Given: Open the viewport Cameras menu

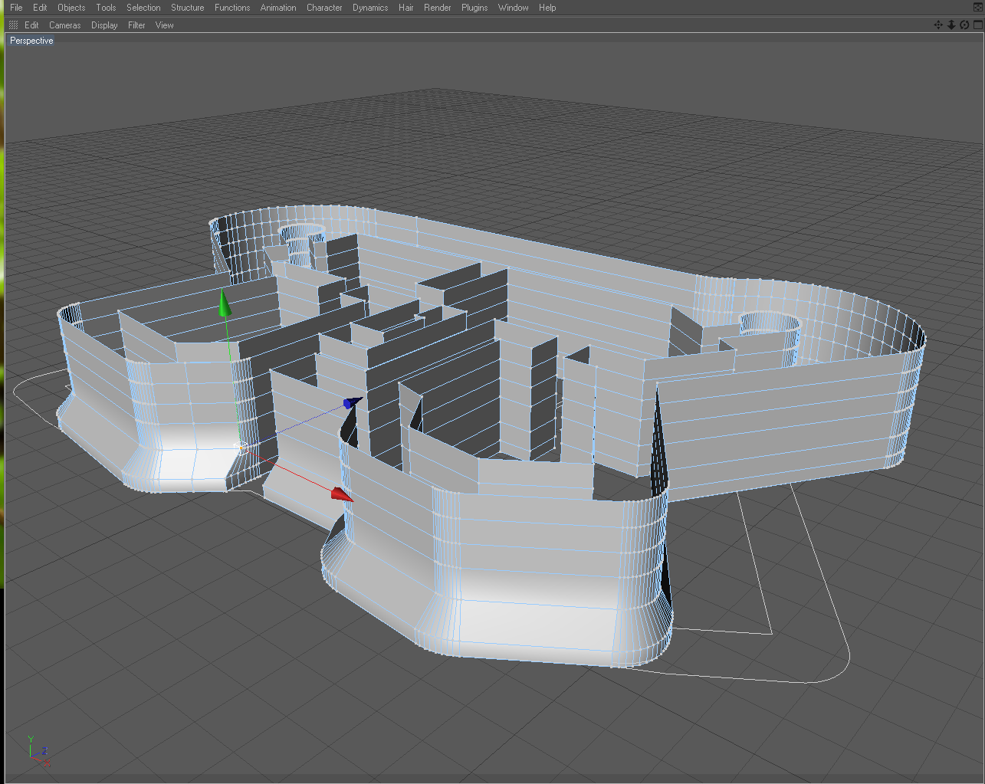Looking at the screenshot, I should (x=65, y=25).
